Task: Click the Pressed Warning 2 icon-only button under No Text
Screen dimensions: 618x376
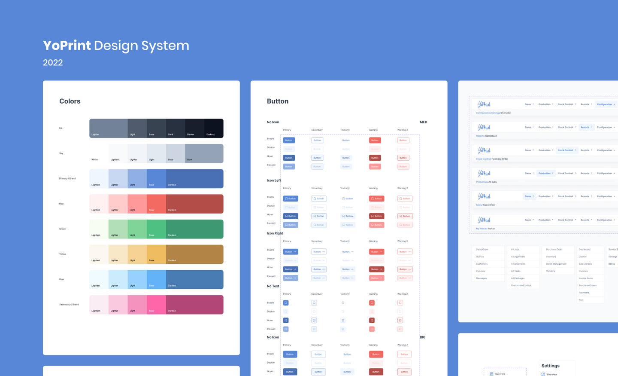Action: (x=400, y=329)
